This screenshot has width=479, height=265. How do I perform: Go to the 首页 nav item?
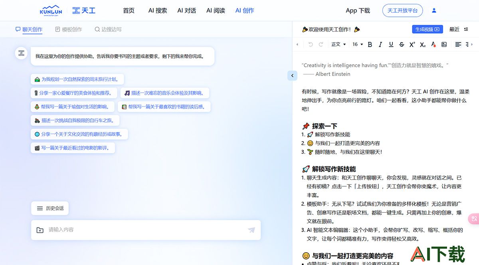(x=129, y=11)
